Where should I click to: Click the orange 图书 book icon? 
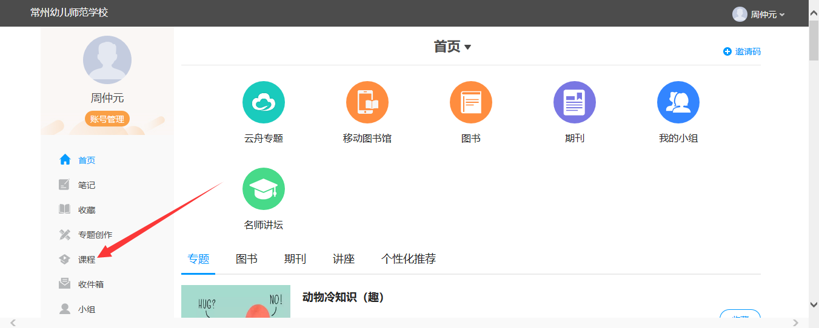click(x=471, y=102)
